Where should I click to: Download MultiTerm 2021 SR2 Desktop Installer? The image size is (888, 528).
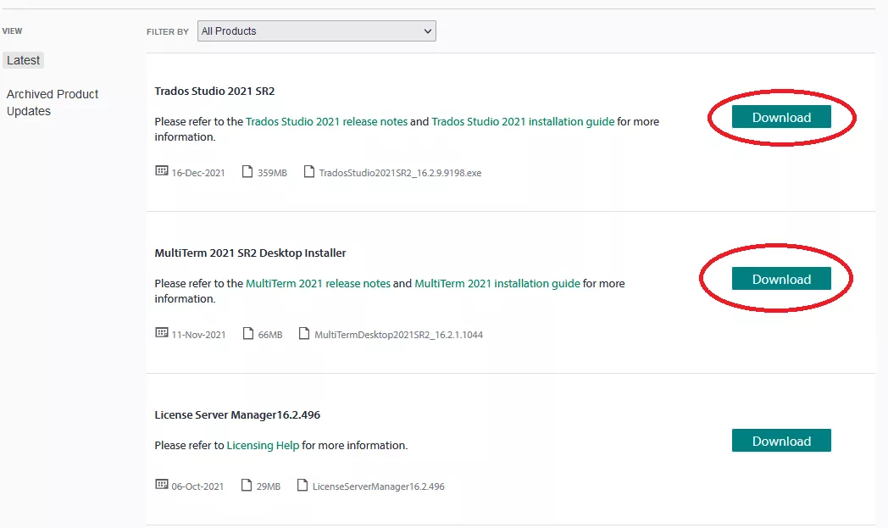click(x=781, y=280)
